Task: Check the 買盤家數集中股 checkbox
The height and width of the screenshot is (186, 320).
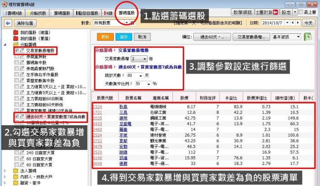Action: pyautogui.click(x=16, y=80)
